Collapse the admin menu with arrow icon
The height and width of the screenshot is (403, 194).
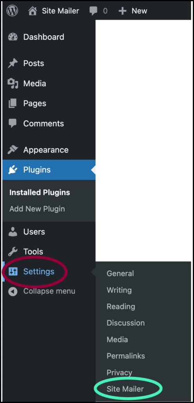(x=13, y=291)
